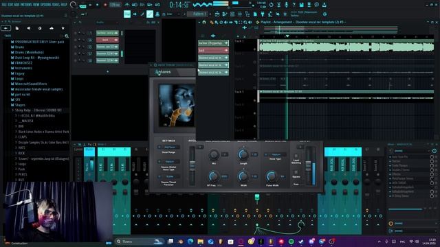Open the snap Line dropdown

click(x=172, y=14)
